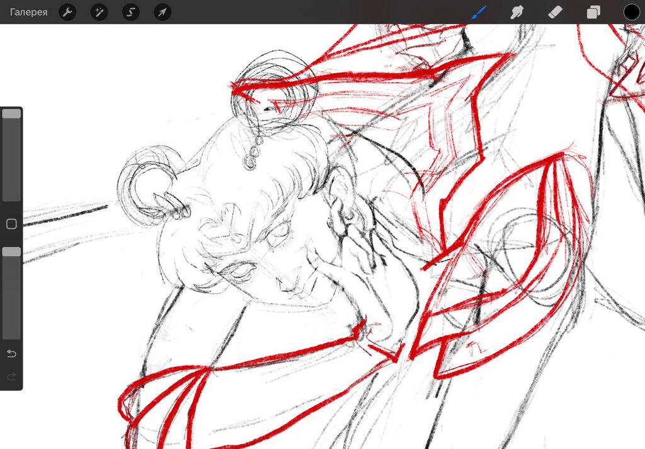Open the Actions wrench menu

pyautogui.click(x=67, y=13)
